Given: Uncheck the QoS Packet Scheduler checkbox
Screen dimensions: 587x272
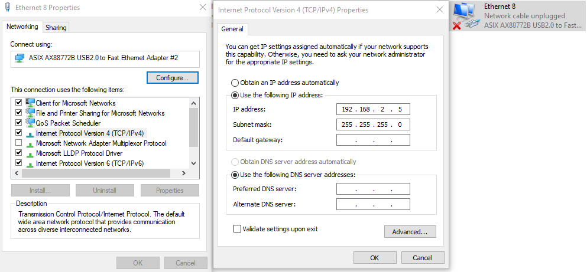Looking at the screenshot, I should (18, 123).
